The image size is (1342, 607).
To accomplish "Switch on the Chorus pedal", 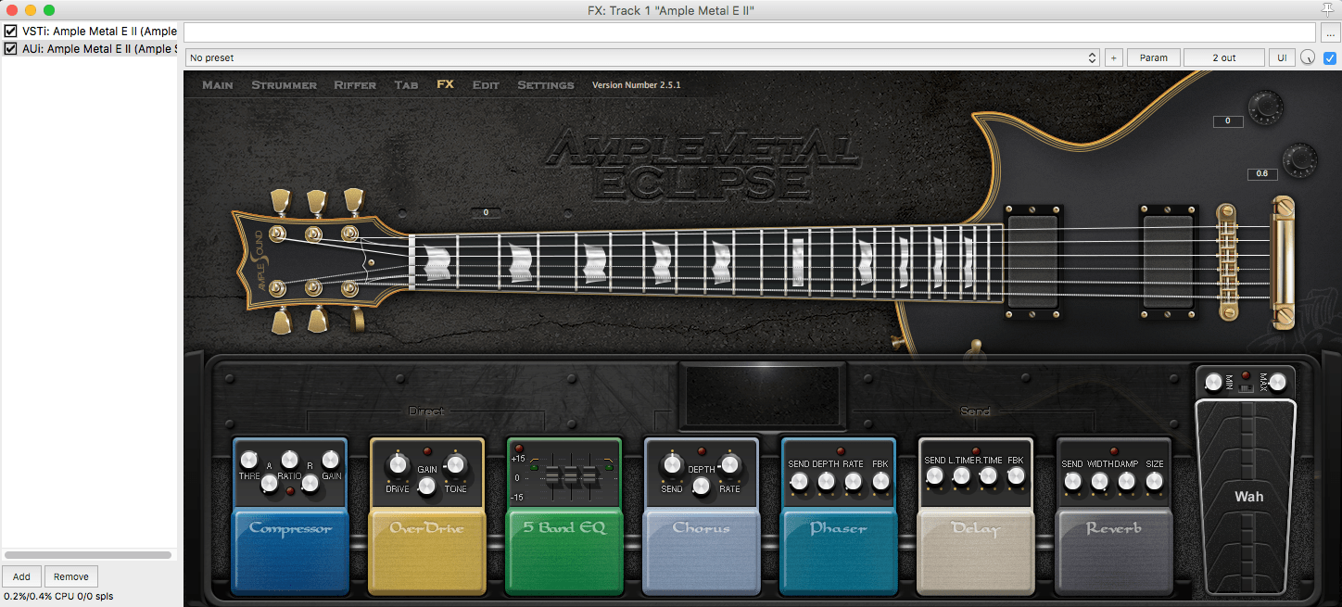I will point(701,552).
